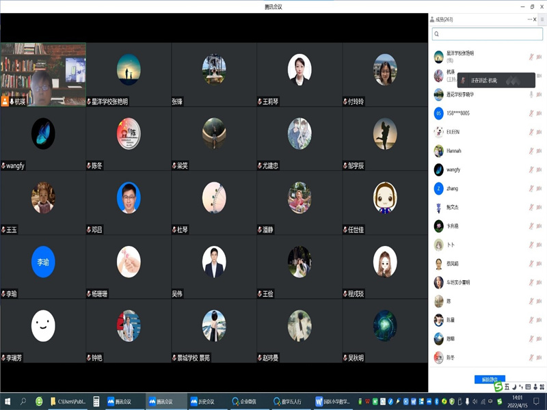The width and height of the screenshot is (547, 410).
Task: Toggle microphone for 158****8005 in member list
Action: pos(531,113)
